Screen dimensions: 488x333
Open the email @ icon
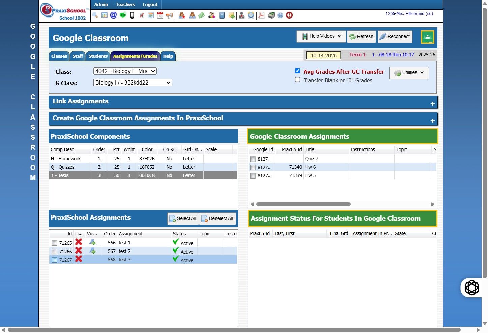point(114,15)
